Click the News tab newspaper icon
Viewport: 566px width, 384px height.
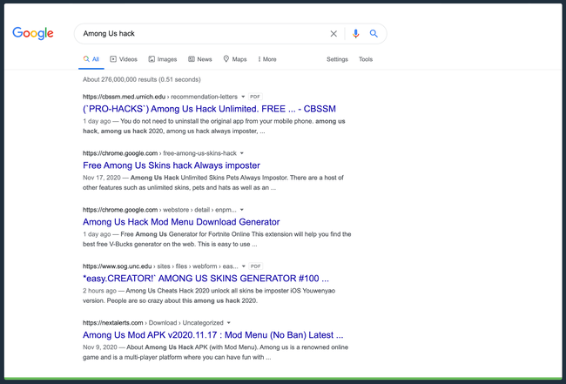coord(192,59)
